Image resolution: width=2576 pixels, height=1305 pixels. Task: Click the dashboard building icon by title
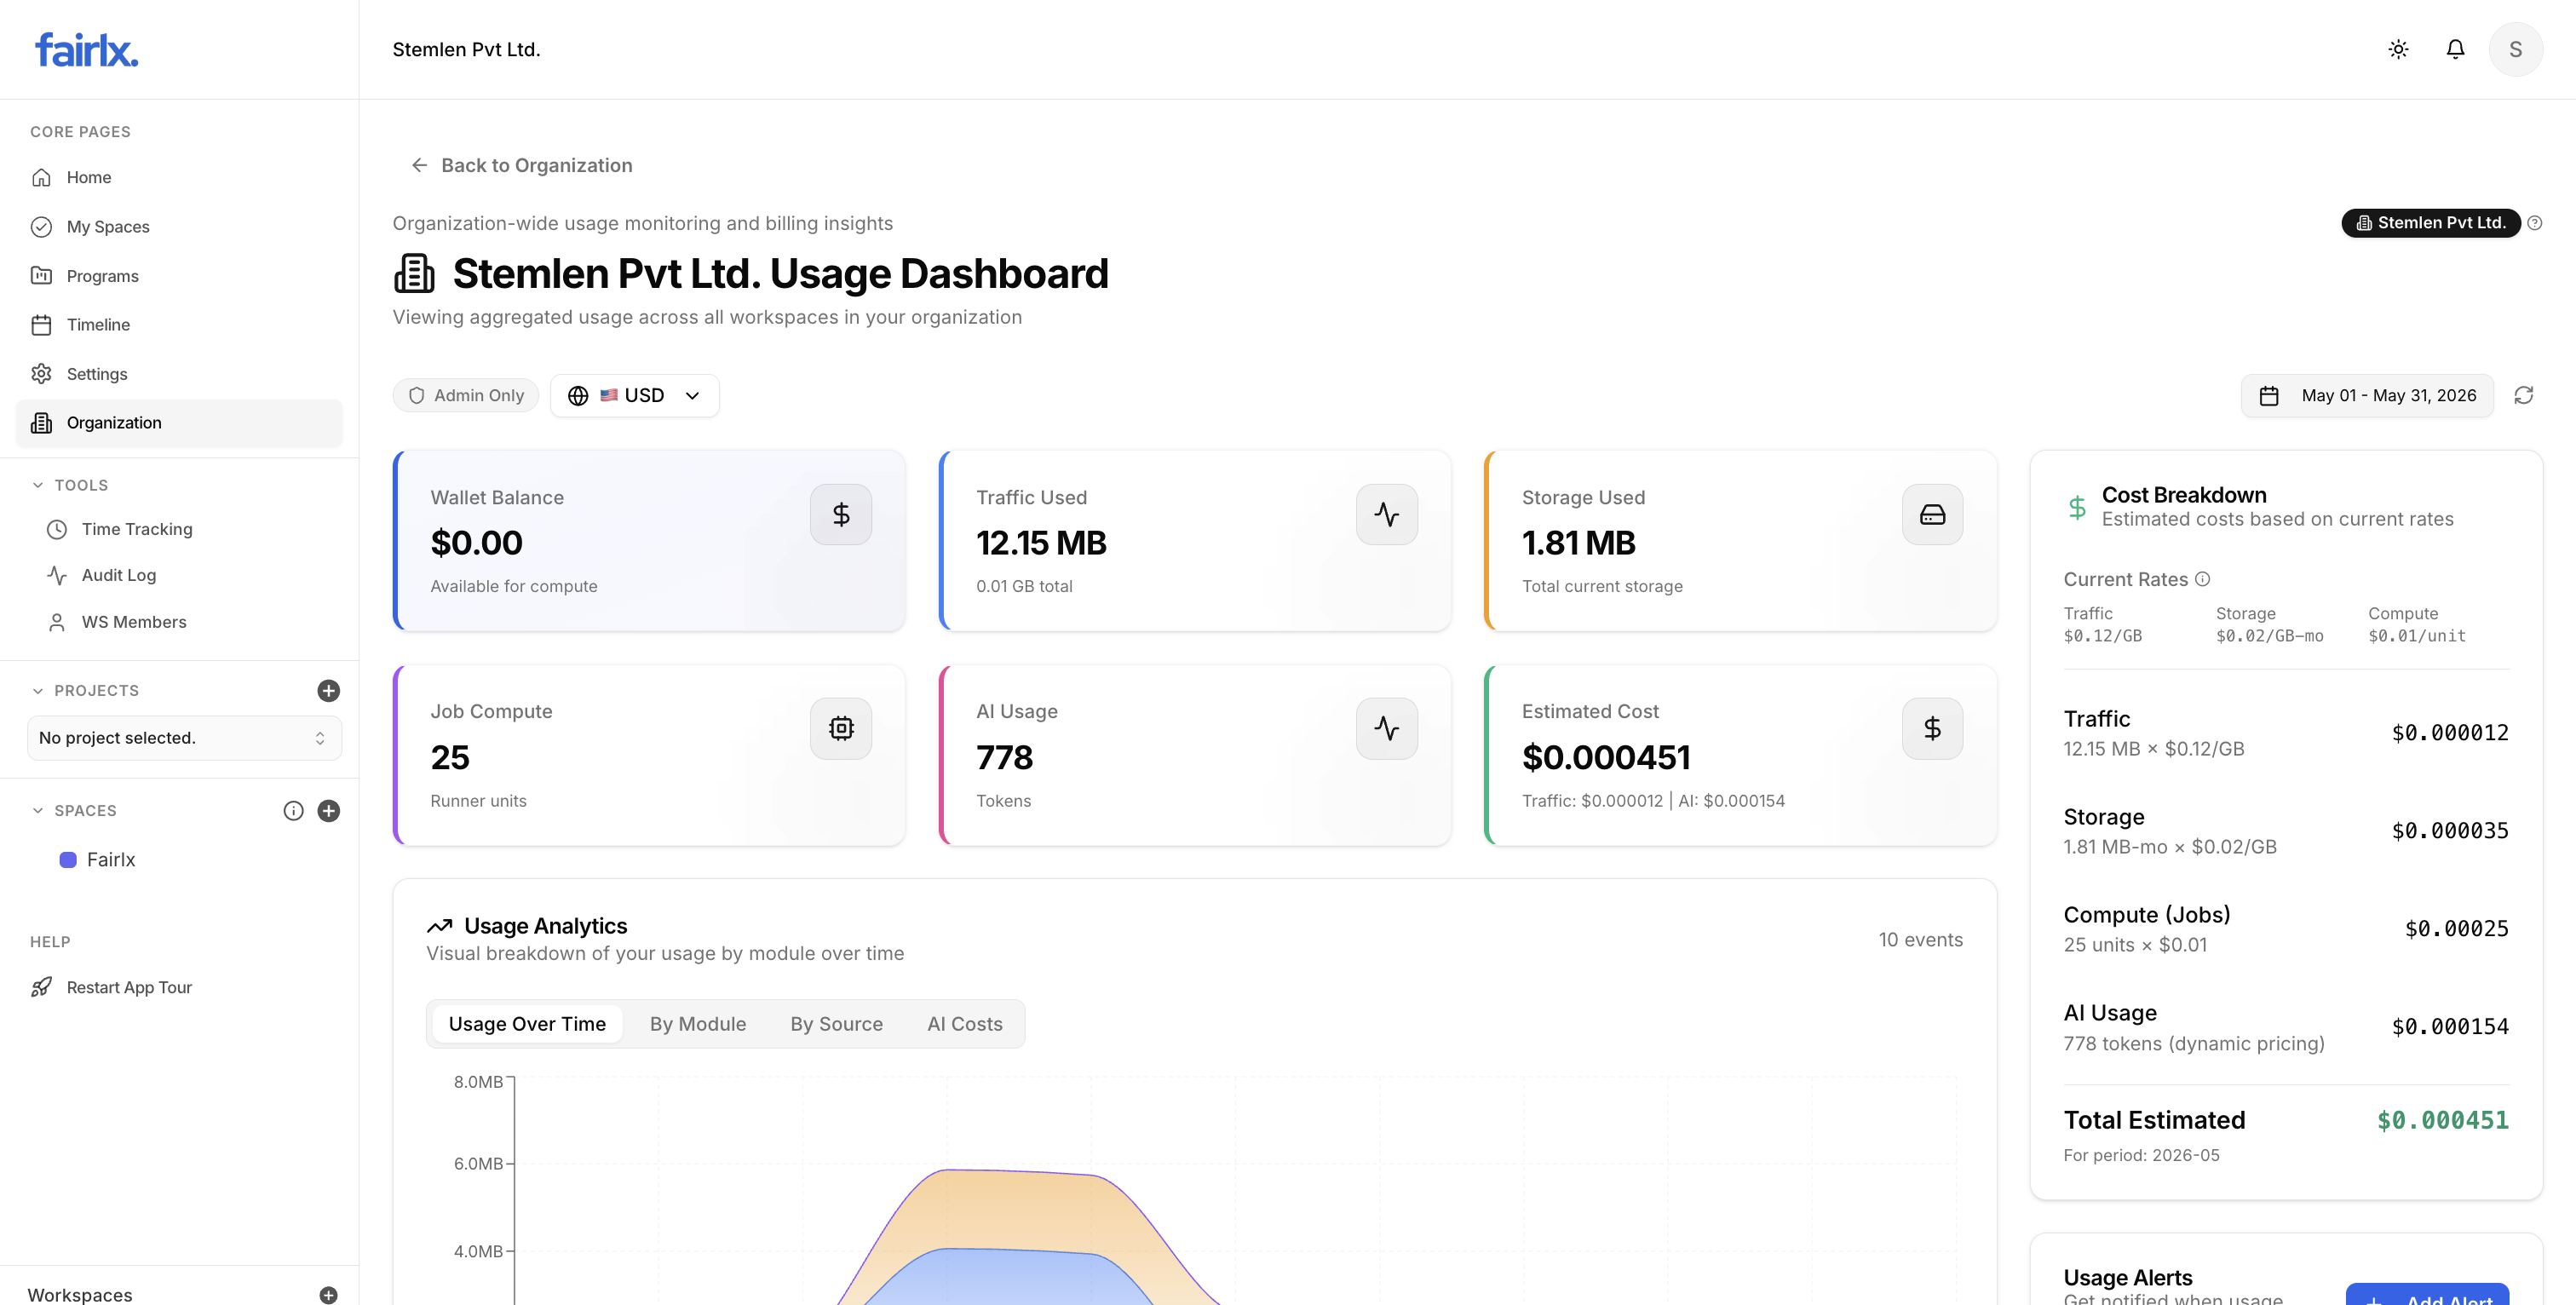pos(414,274)
